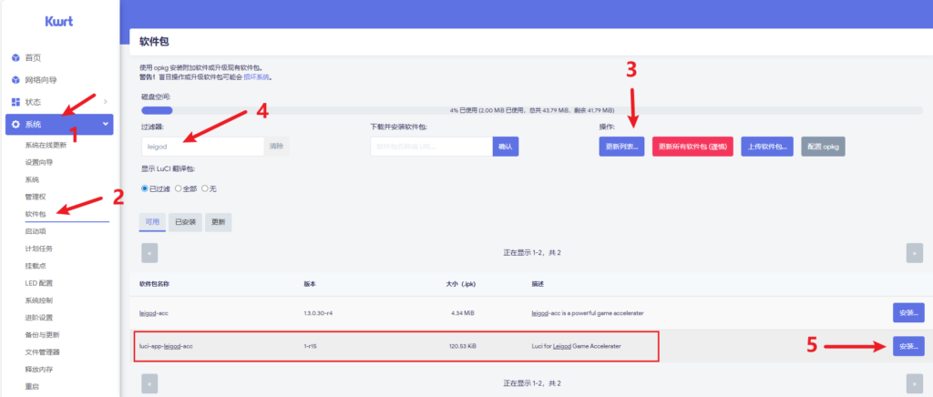Open 软件包 in the sidebar submenu
The image size is (933, 397).
pyautogui.click(x=36, y=214)
